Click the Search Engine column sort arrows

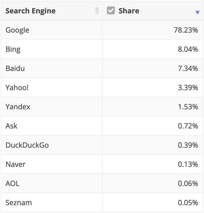pos(97,11)
